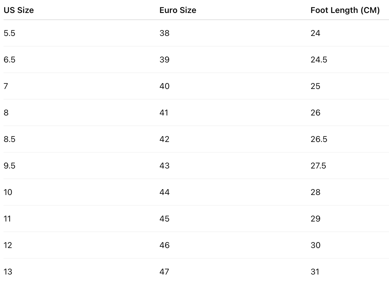Click the US Size column header
389x281 pixels.
click(19, 10)
